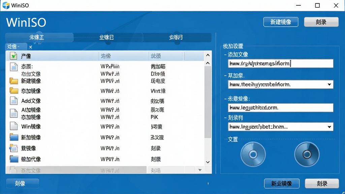The image size is (345, 194).
Task: Open the dropdown of hww.tteeihyjyomtelform. field
Action: [329, 85]
